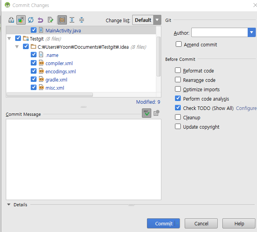
Task: Click the Android Studio logo in title bar
Action: point(7,5)
